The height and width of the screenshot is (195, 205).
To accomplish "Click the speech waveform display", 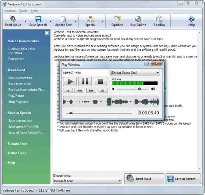I will (111, 102).
